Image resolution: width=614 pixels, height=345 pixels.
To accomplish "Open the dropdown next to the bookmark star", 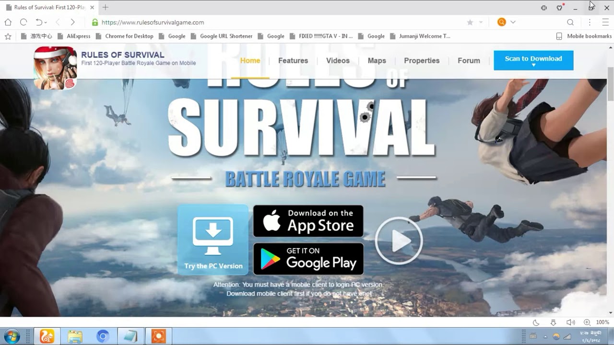I will (x=481, y=23).
